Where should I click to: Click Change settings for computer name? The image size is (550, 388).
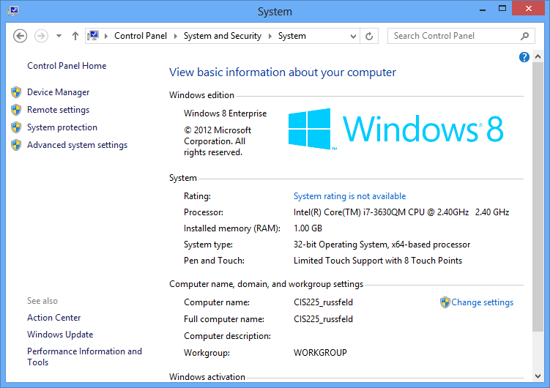482,302
